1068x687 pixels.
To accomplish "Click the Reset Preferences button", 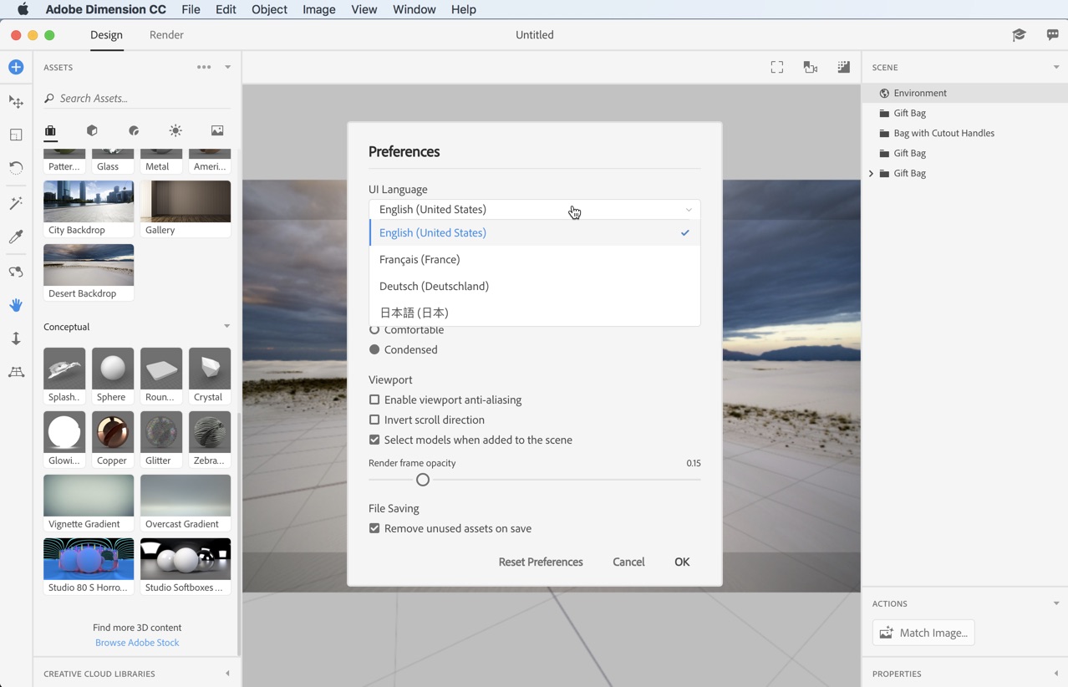I will click(540, 562).
